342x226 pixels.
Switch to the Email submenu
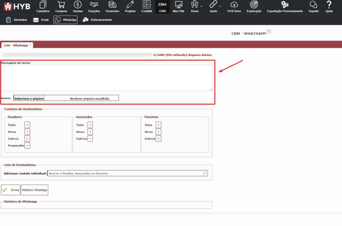(x=41, y=20)
